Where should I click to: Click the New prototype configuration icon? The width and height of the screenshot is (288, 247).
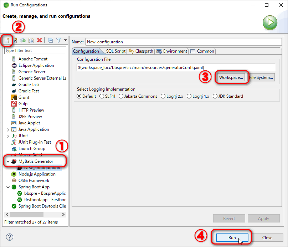[x=15, y=41]
